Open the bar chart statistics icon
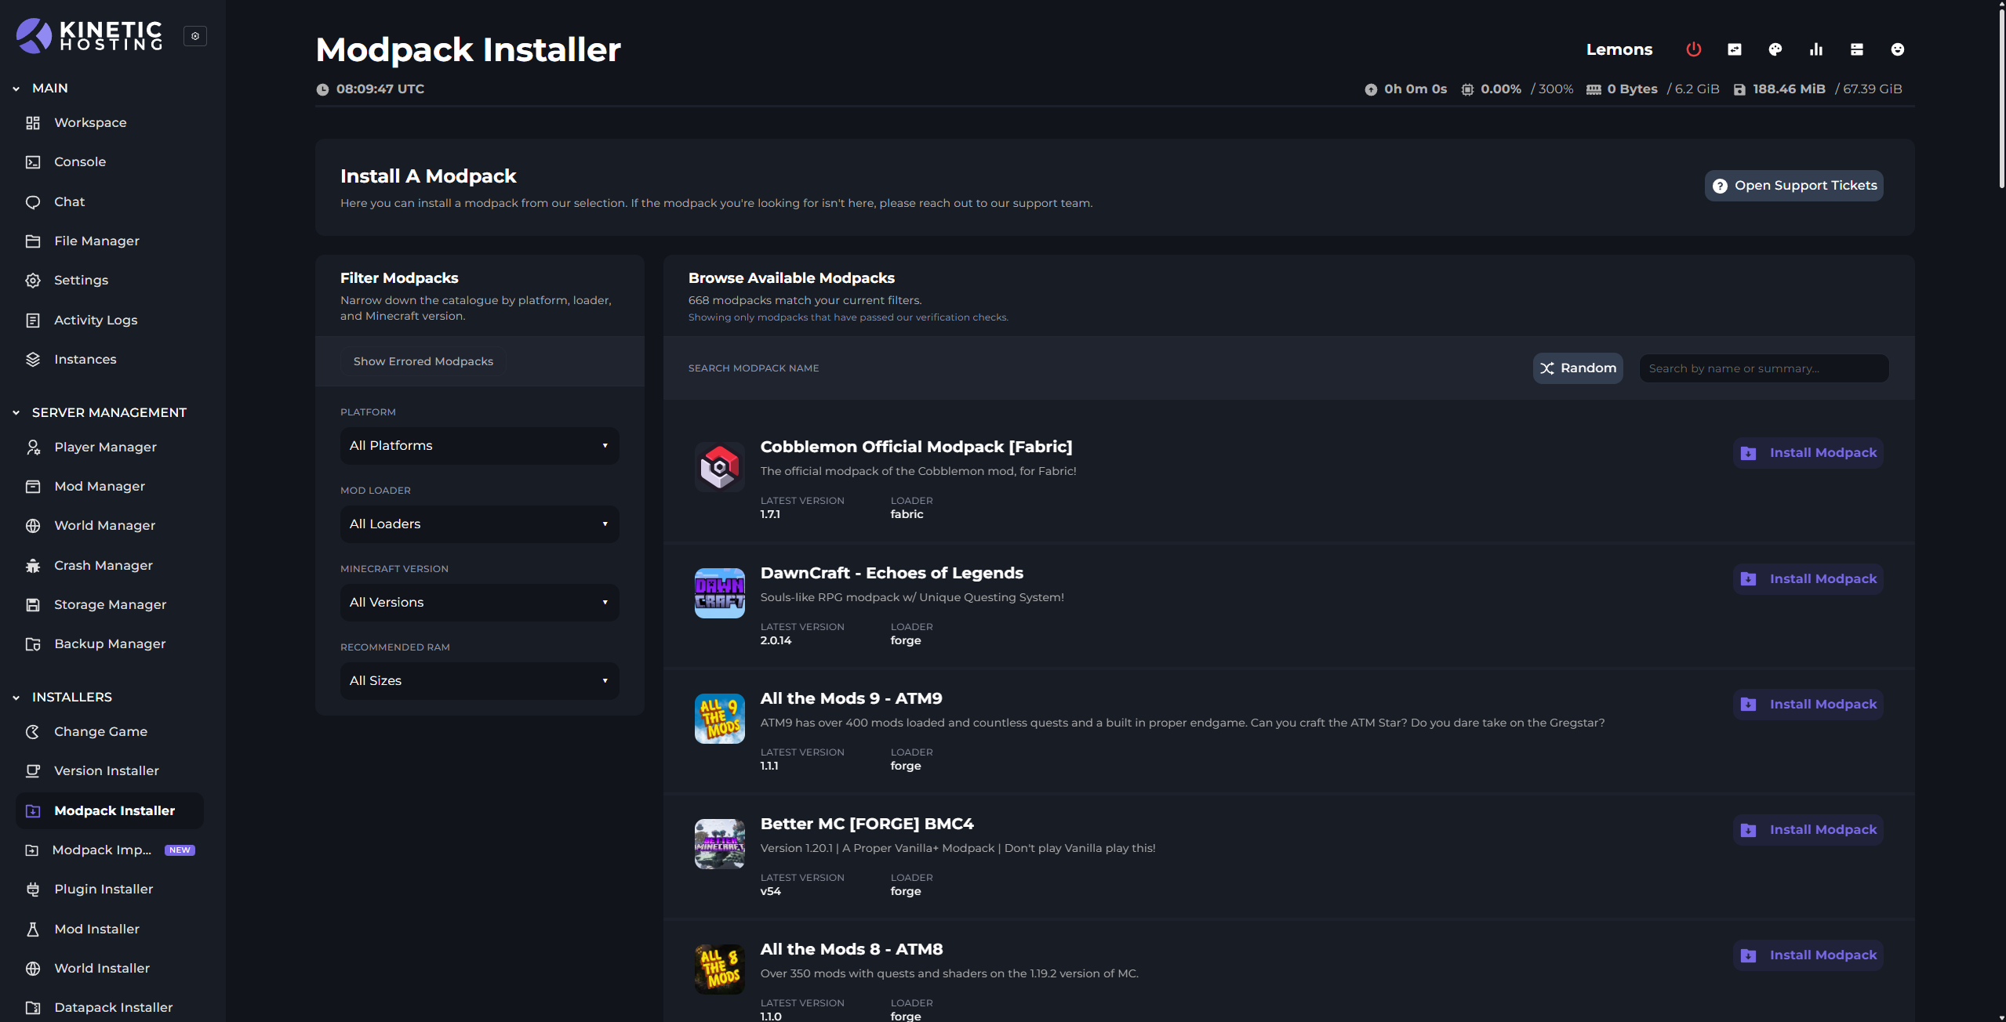The height and width of the screenshot is (1022, 2006). (x=1816, y=49)
